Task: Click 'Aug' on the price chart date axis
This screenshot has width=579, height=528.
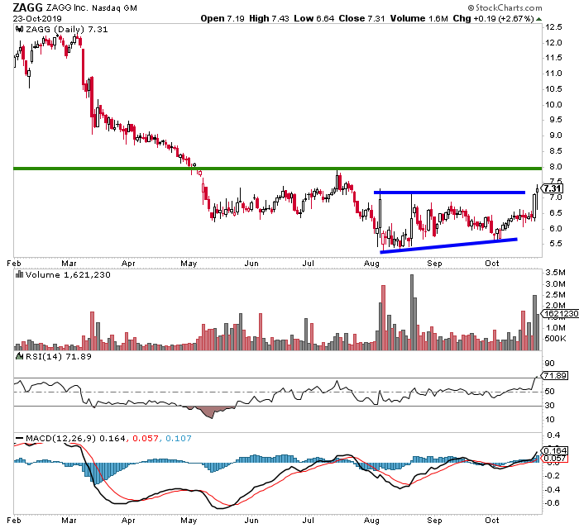Action: pyautogui.click(x=371, y=264)
